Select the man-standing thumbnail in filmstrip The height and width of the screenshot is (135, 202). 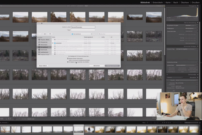tap(89, 130)
